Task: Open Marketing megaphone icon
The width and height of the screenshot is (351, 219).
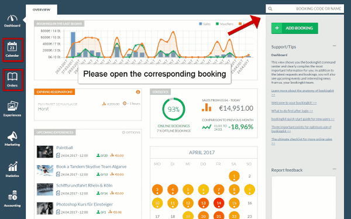Action: (x=12, y=139)
